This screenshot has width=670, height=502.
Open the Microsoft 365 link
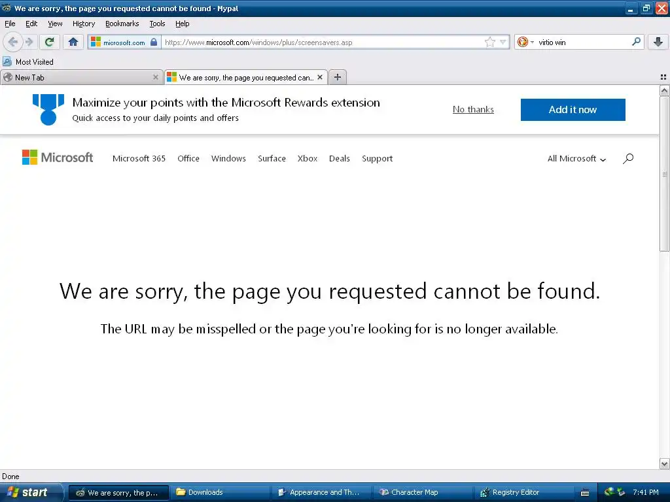click(x=139, y=158)
